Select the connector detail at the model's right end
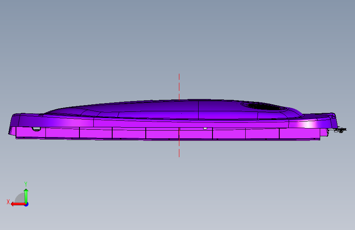 pos(340,130)
